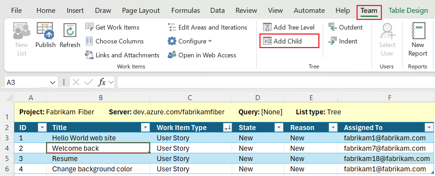
Task: Expand the Configure dropdown menu
Action: [x=210, y=41]
